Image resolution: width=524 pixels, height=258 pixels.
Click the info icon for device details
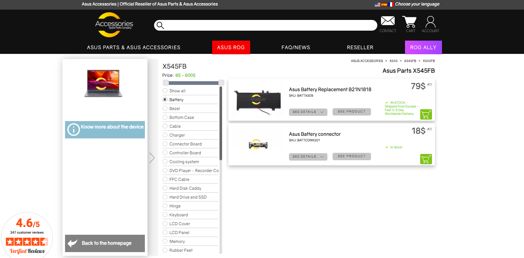pos(74,130)
